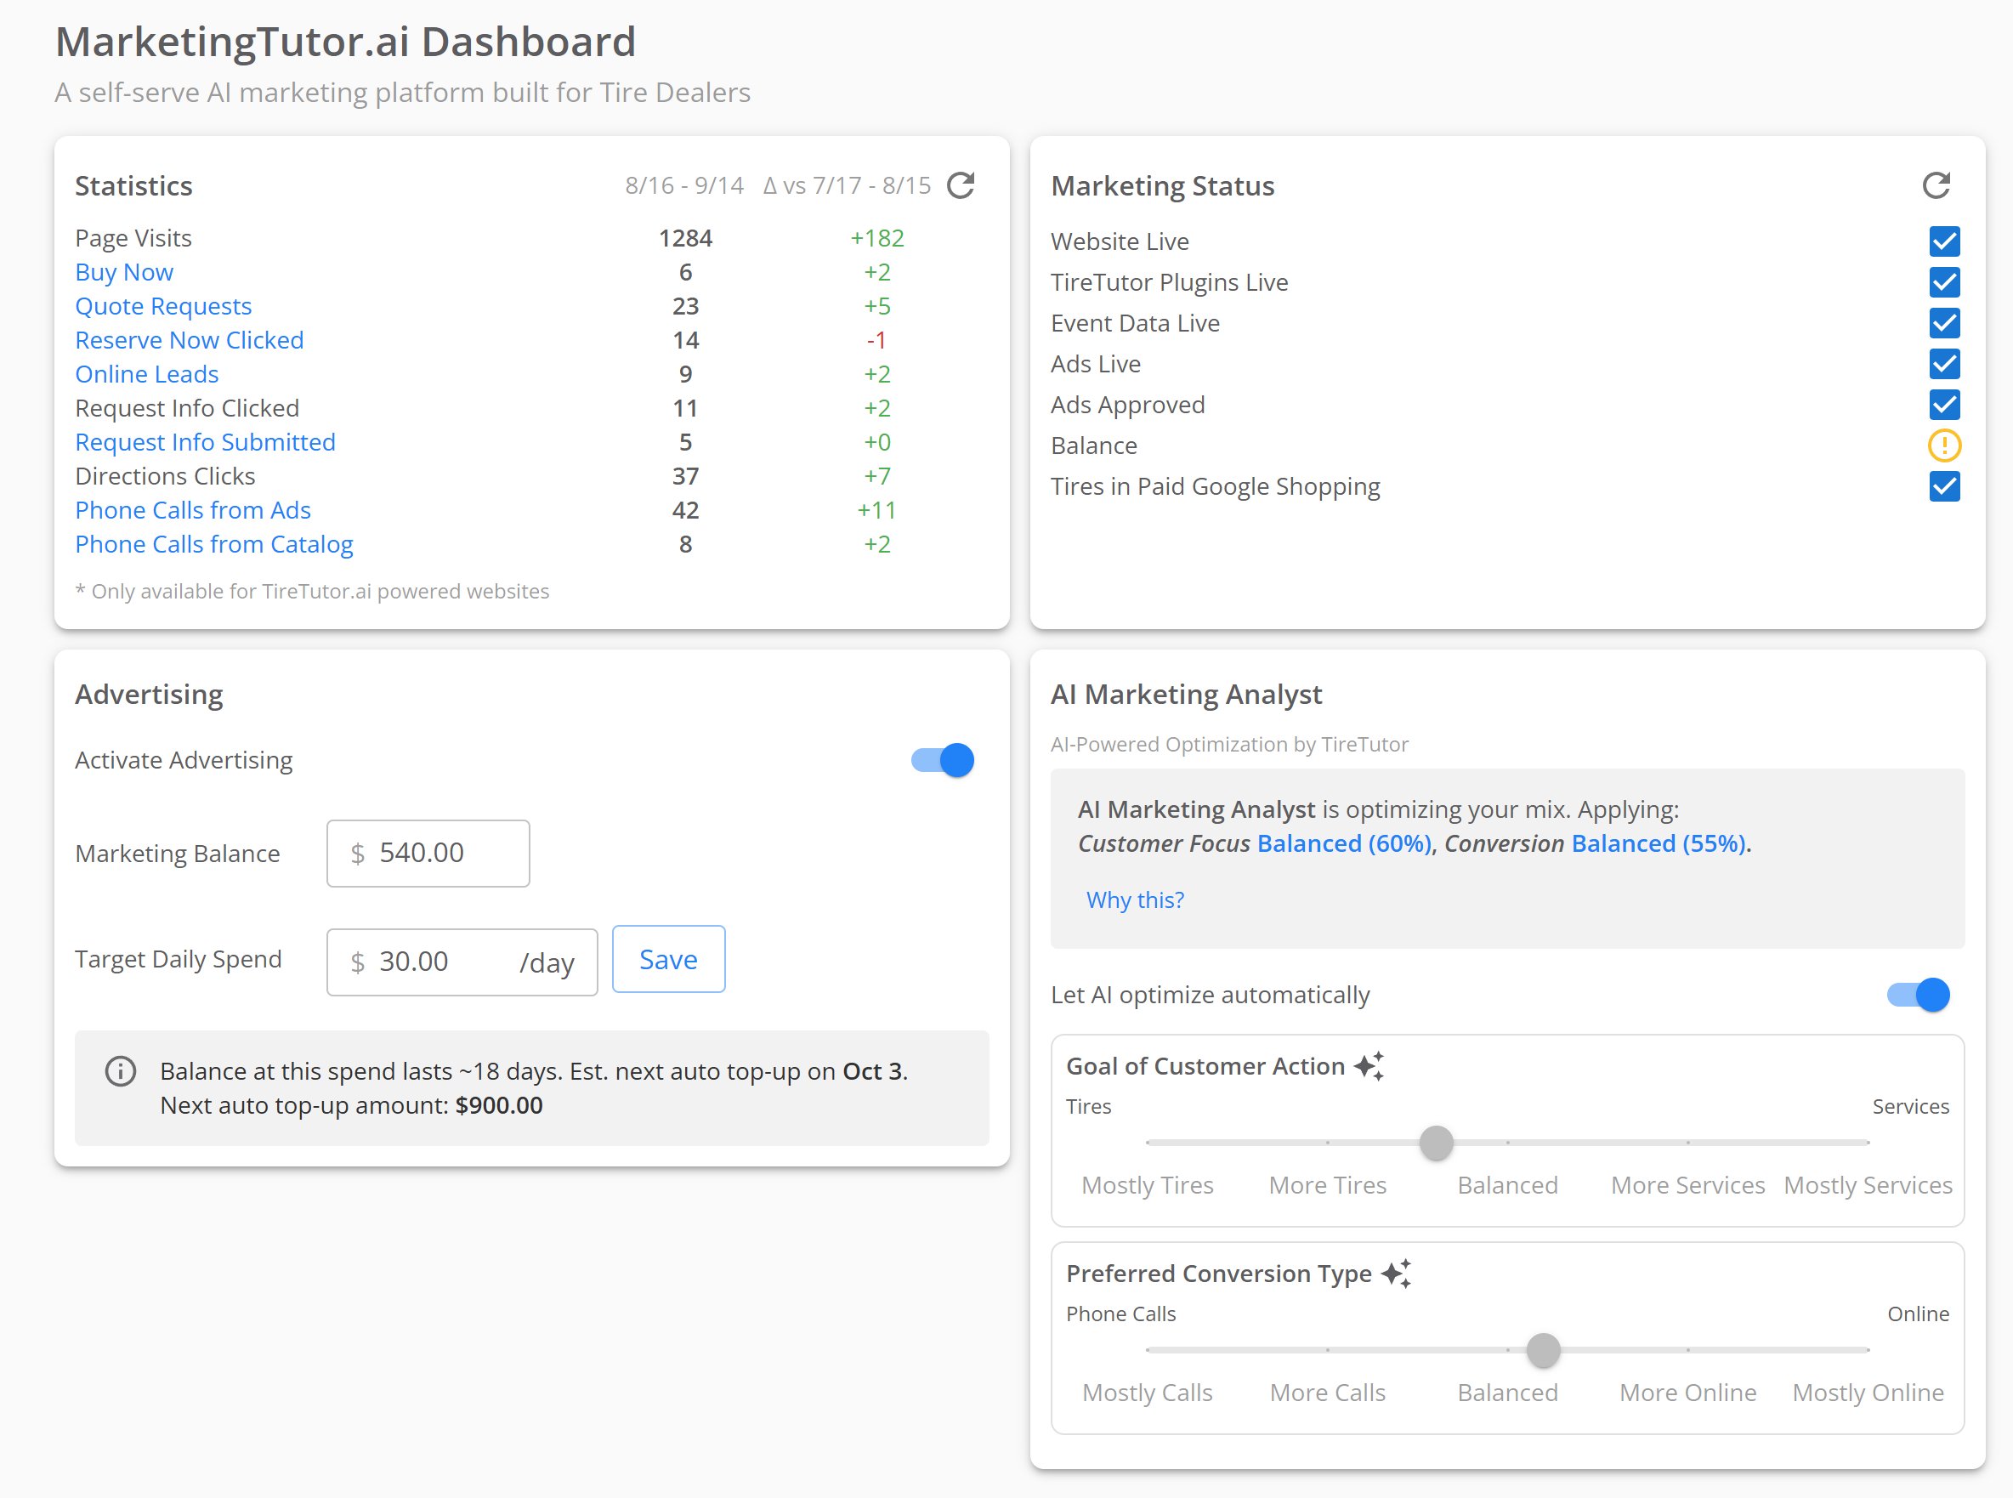Screen dimensions: 2013x1498
Task: Click sparkle icon beside Goal of Customer Action
Action: click(1369, 1065)
